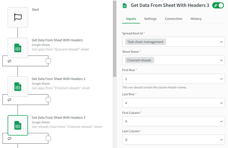Open the First Column dropdown arrow
Screen dimensions: 228x148
click(221, 121)
